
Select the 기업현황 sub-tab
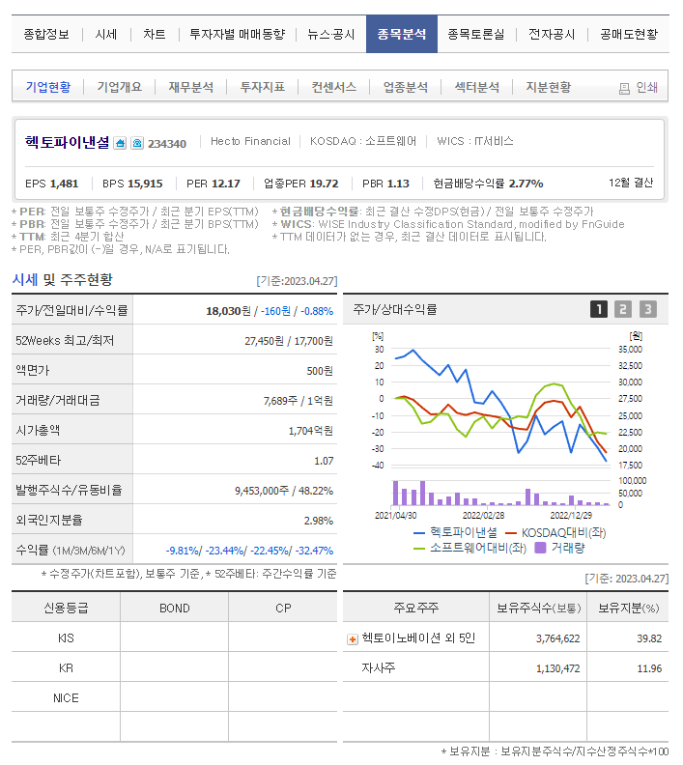click(x=48, y=87)
